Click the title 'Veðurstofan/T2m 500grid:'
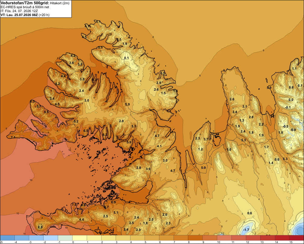 click(25, 3)
